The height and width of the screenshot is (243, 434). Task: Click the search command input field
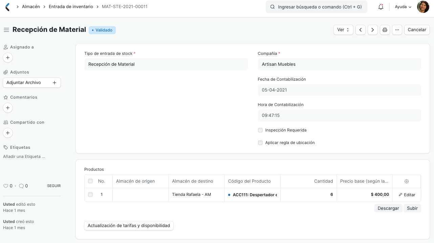pos(317,7)
